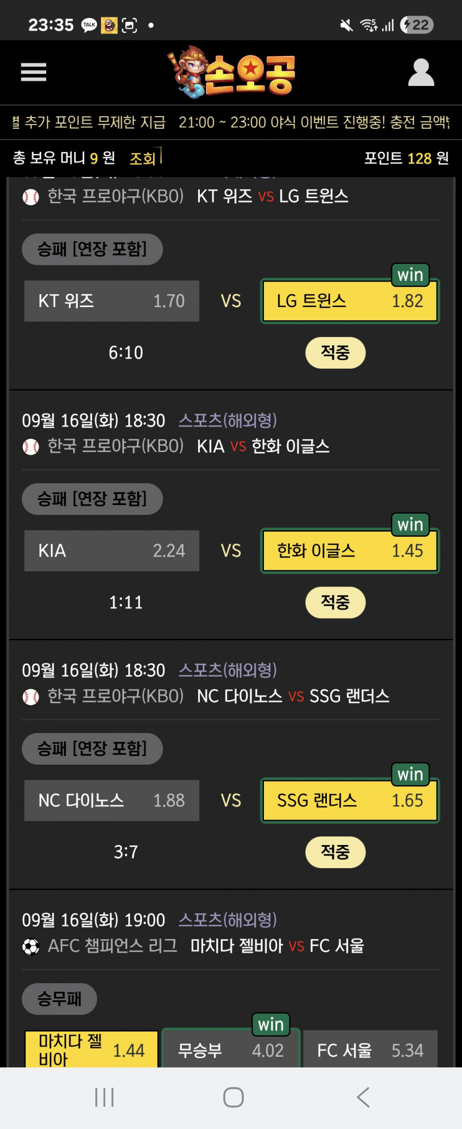Select KIA 2.24 odds option
Screen dimensions: 462x1129
tap(111, 551)
